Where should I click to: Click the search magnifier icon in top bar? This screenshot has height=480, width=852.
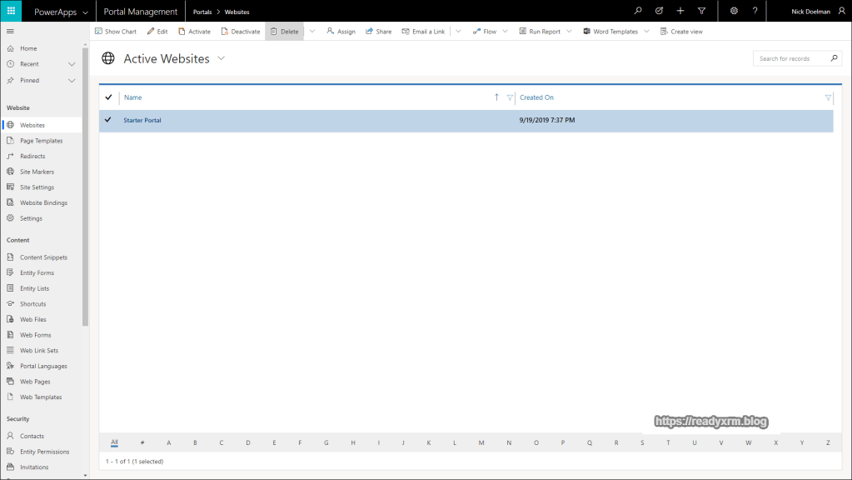coord(638,11)
